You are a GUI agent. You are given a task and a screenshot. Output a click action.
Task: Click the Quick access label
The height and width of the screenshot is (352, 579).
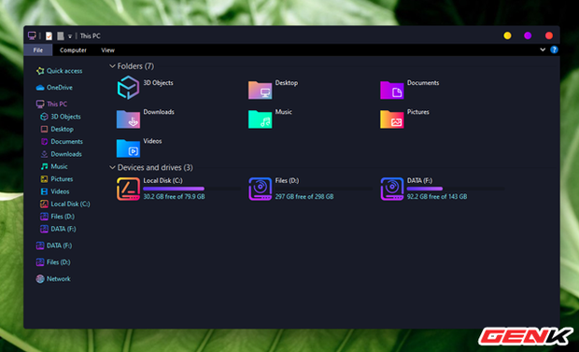64,71
